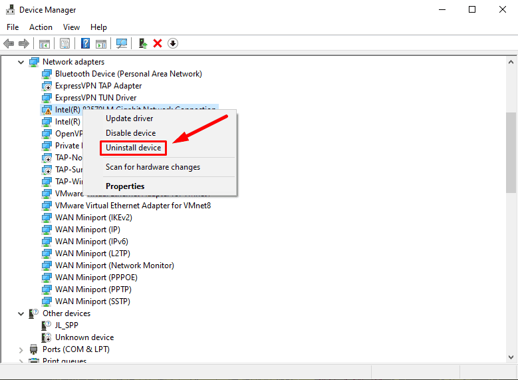Viewport: 518px width, 380px height.
Task: Click the Disable device down-arrow icon
Action: tap(173, 43)
